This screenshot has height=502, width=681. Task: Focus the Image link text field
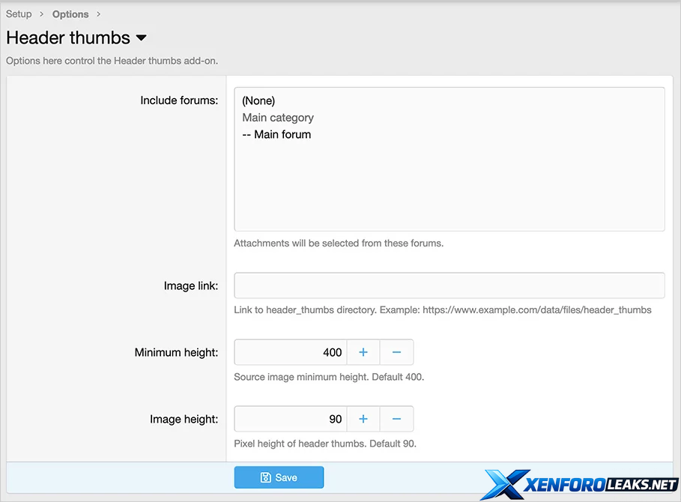(x=449, y=285)
